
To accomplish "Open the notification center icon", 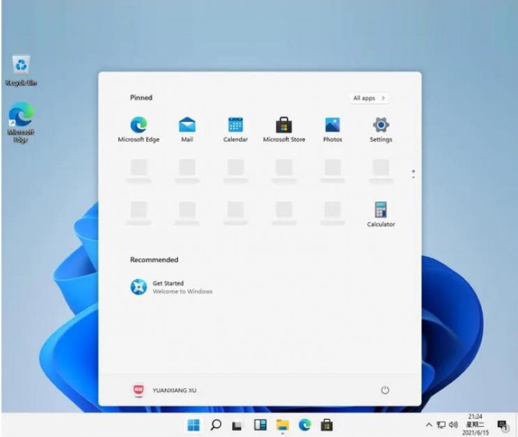I will 503,425.
